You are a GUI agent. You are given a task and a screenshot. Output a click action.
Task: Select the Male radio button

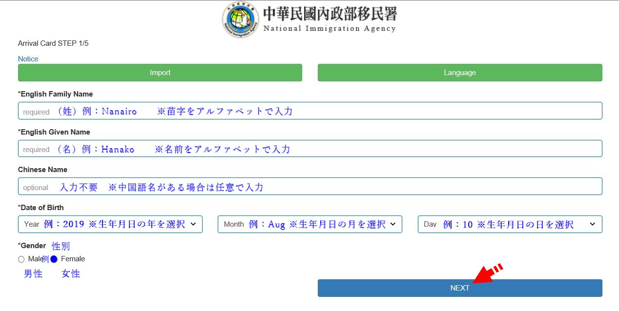point(21,259)
